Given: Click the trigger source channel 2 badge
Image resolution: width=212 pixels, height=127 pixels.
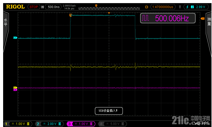Looking at the screenshot, I should pos(192,7).
